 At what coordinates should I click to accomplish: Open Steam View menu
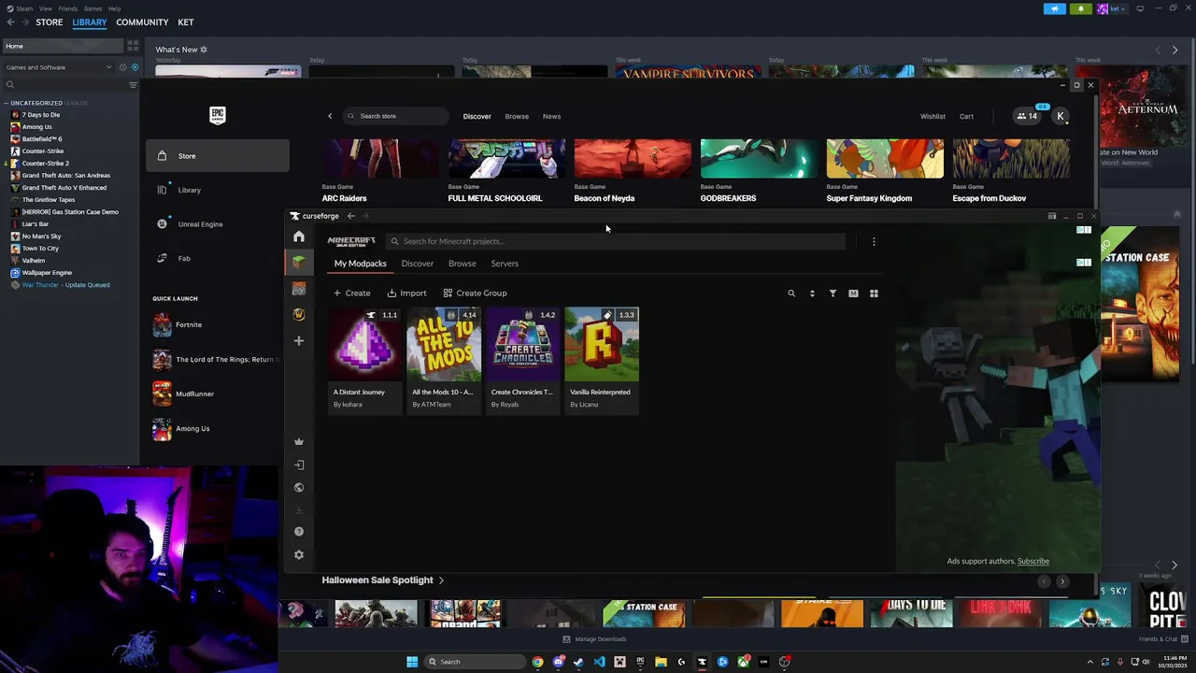(45, 8)
